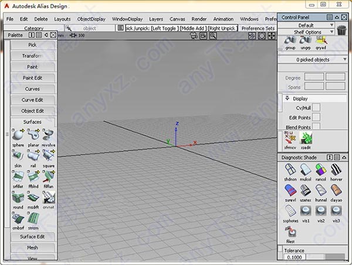Apply rancol random color shade
Image resolution: width=352 pixels, height=265 pixels.
[321, 169]
